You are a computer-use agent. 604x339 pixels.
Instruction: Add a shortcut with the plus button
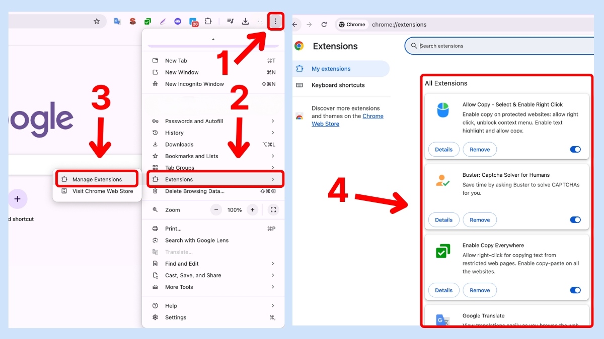tap(17, 199)
